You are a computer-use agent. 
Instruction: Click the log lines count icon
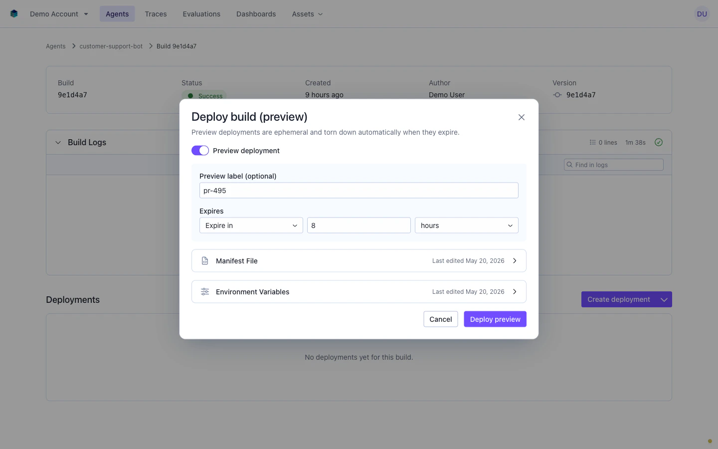point(592,142)
